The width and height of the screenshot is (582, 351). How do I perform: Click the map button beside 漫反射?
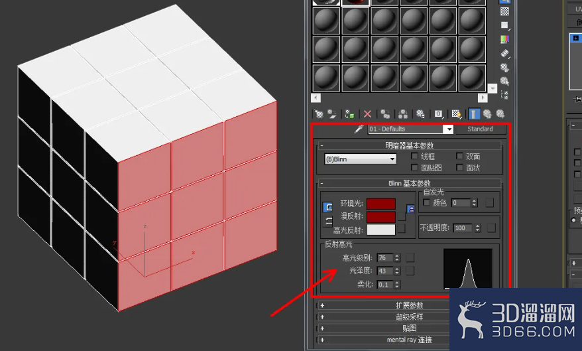[x=402, y=216]
